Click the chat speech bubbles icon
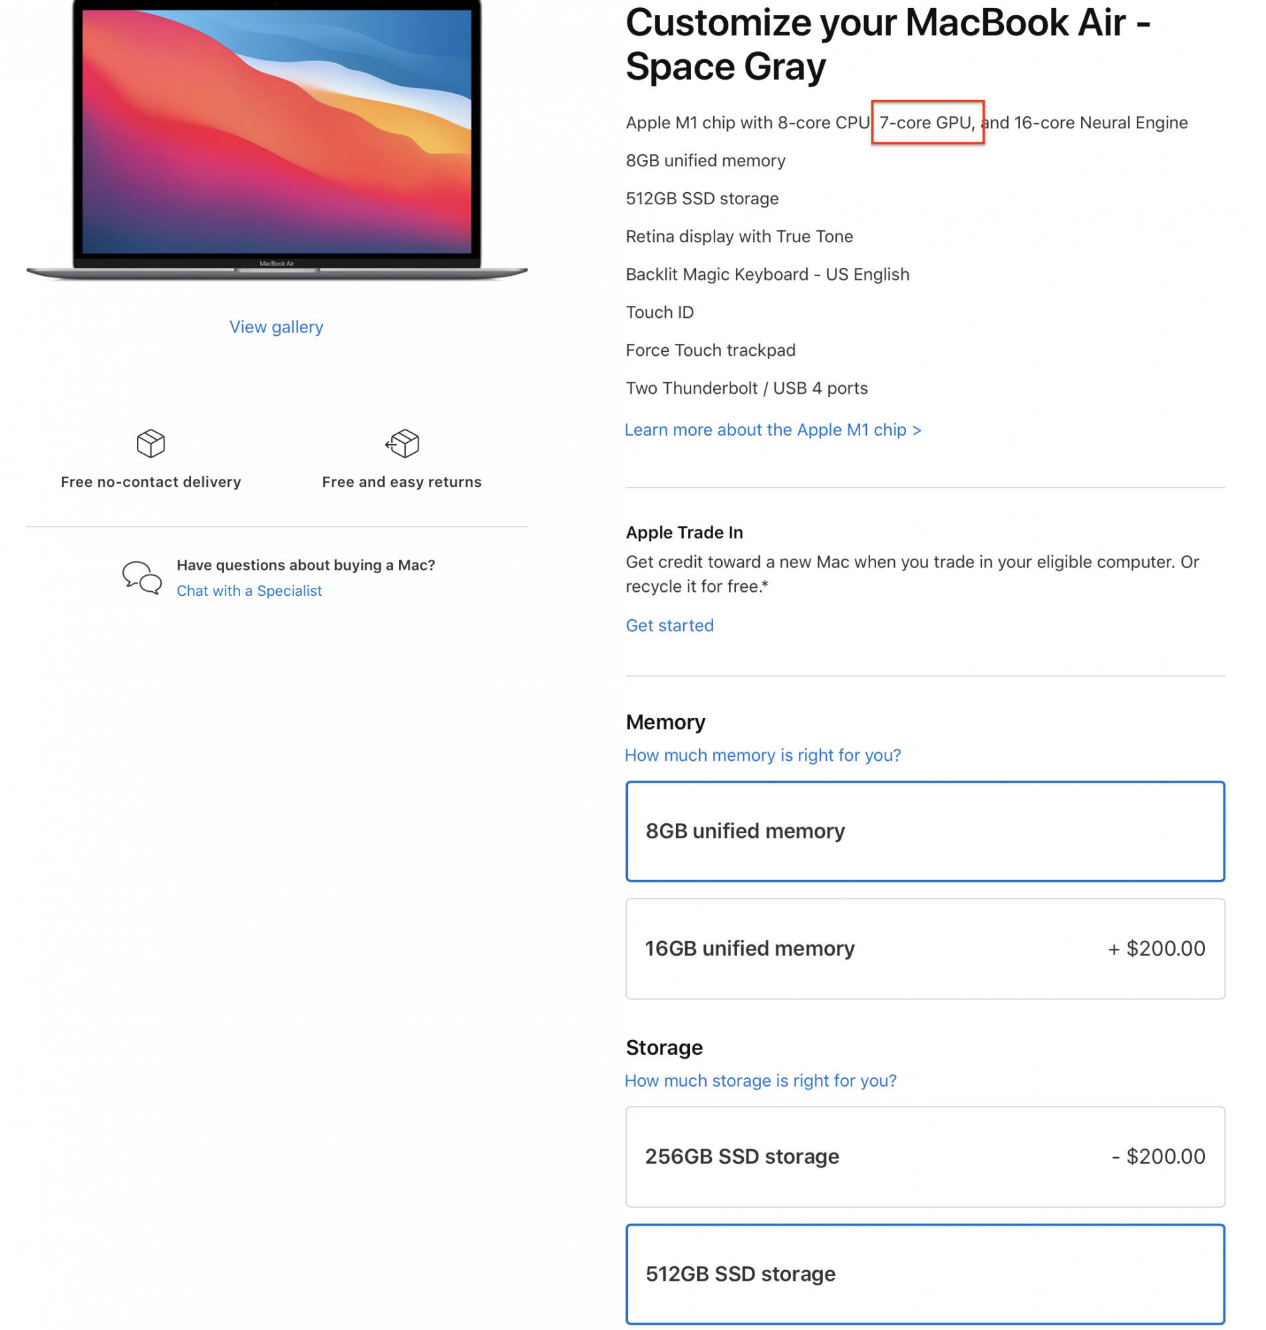The width and height of the screenshot is (1266, 1330). (142, 577)
